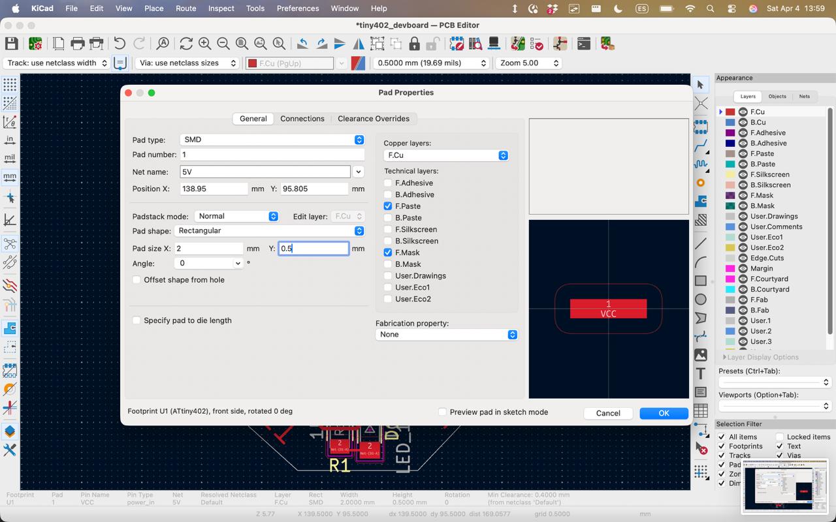Image resolution: width=836 pixels, height=522 pixels.
Task: Open the Print dialog from the toolbar
Action: (x=78, y=43)
